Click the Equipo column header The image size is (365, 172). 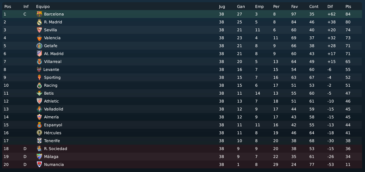tap(43, 6)
